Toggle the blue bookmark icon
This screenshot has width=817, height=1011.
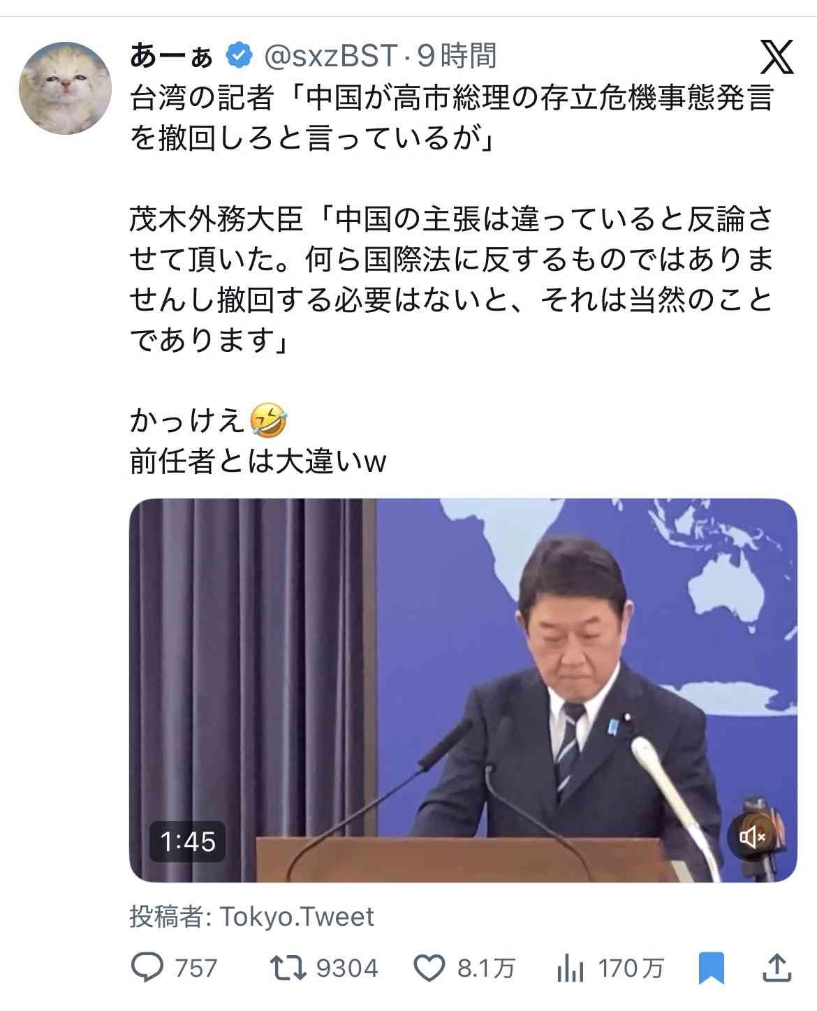(712, 968)
